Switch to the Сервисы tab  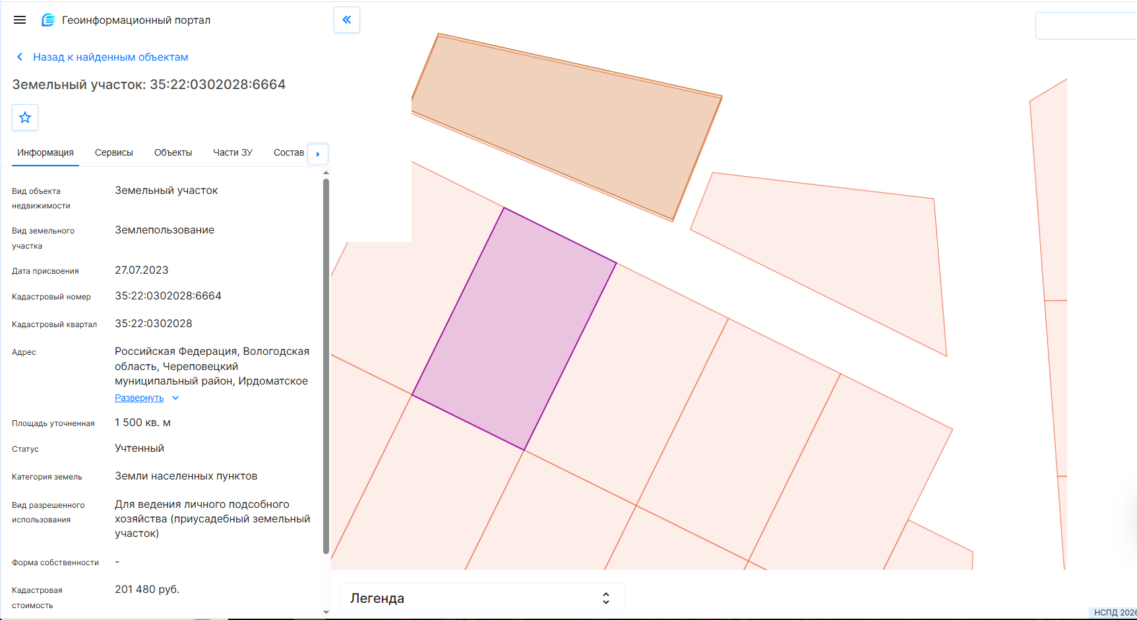coord(114,152)
